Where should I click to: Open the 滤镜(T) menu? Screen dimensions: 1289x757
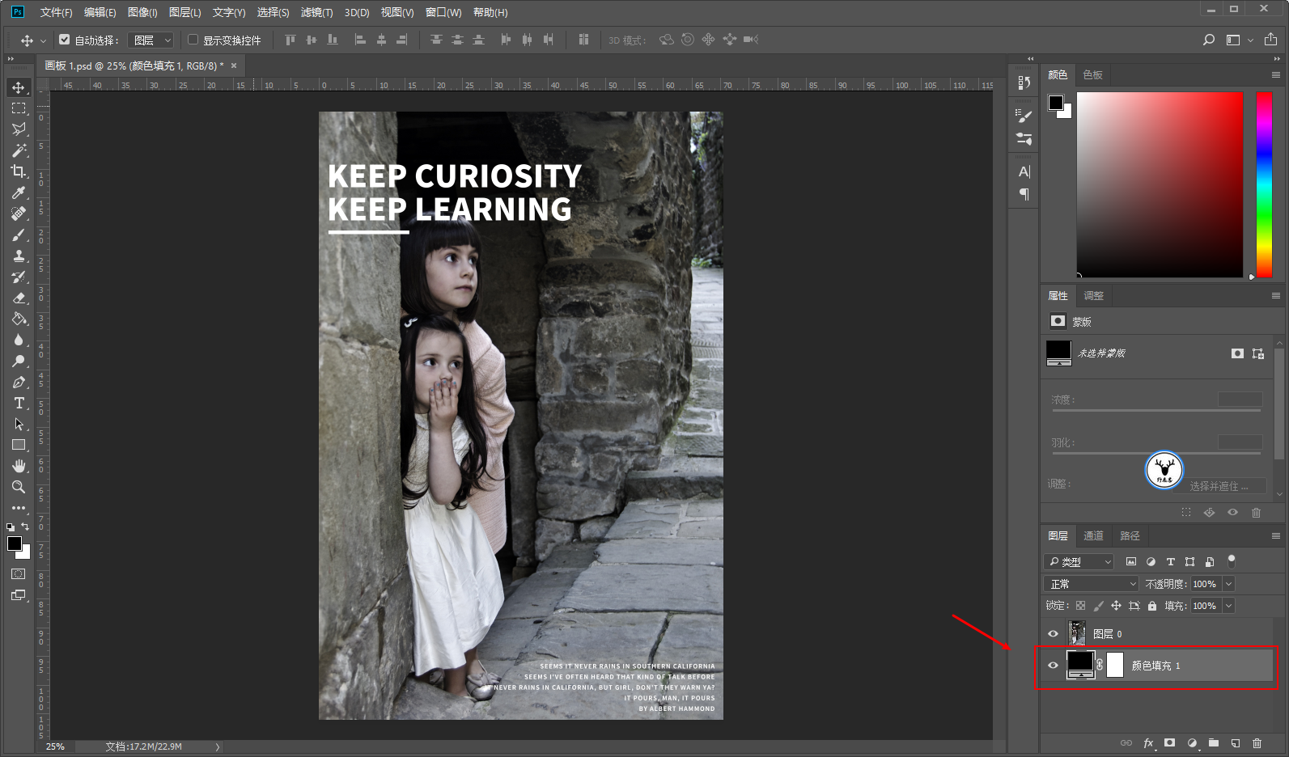[316, 12]
